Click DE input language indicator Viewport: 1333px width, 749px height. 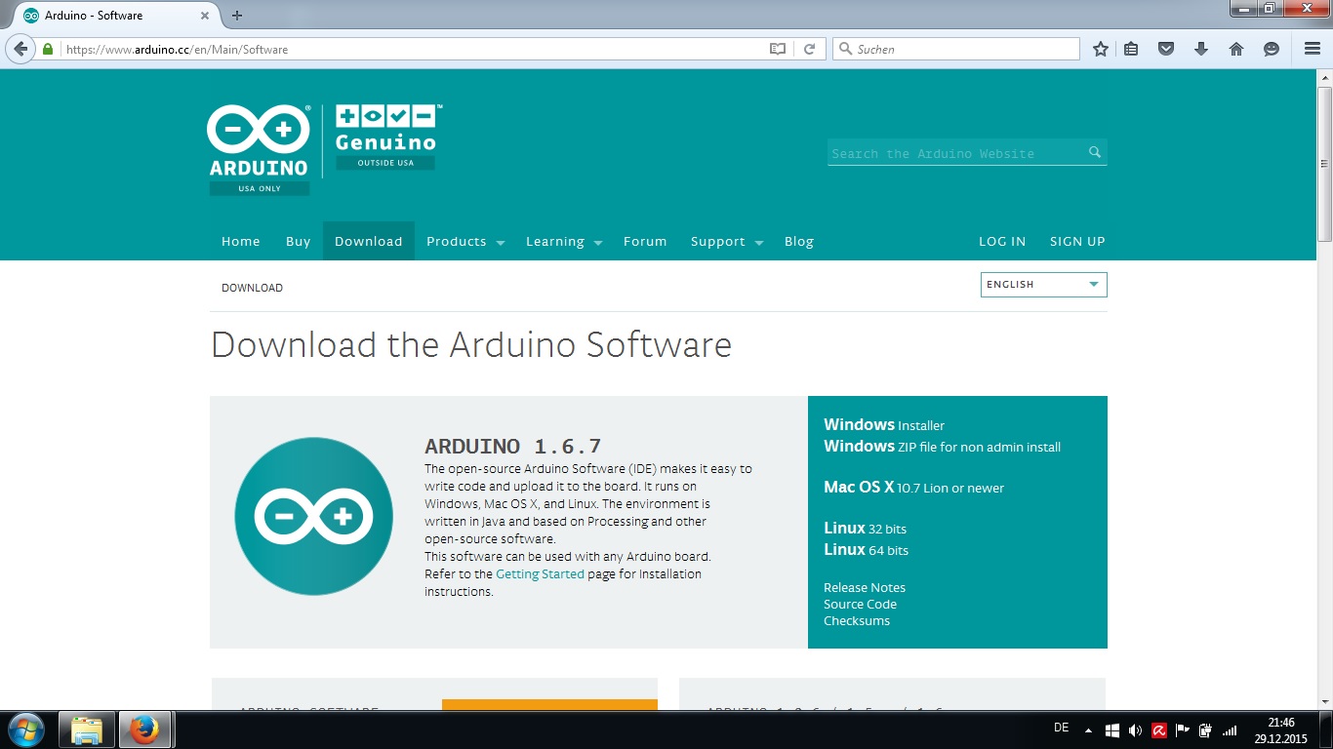click(x=1062, y=728)
